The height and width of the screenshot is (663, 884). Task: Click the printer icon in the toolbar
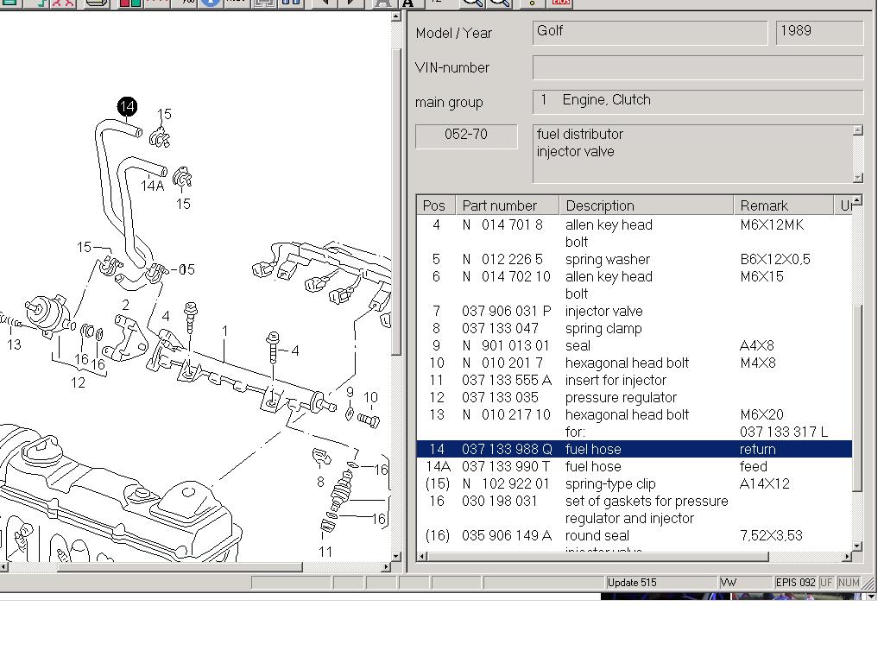(98, 3)
